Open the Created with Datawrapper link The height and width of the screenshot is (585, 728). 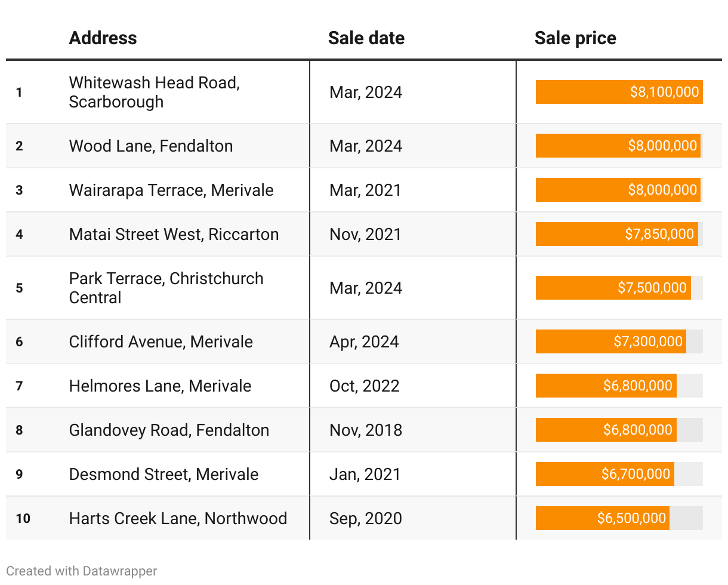point(82,571)
